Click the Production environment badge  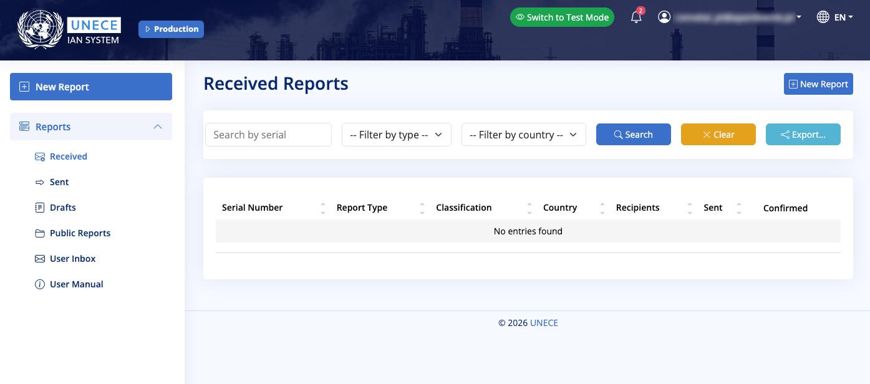point(171,29)
